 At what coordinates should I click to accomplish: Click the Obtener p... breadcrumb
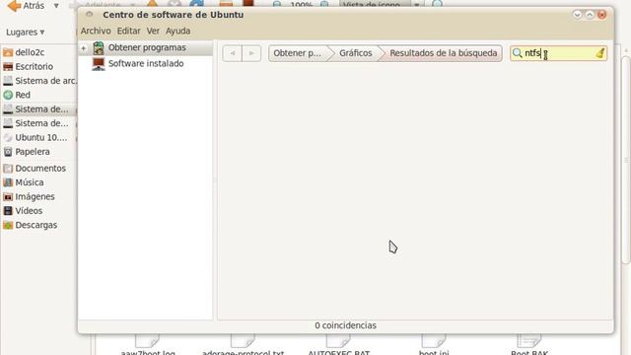[x=298, y=53]
